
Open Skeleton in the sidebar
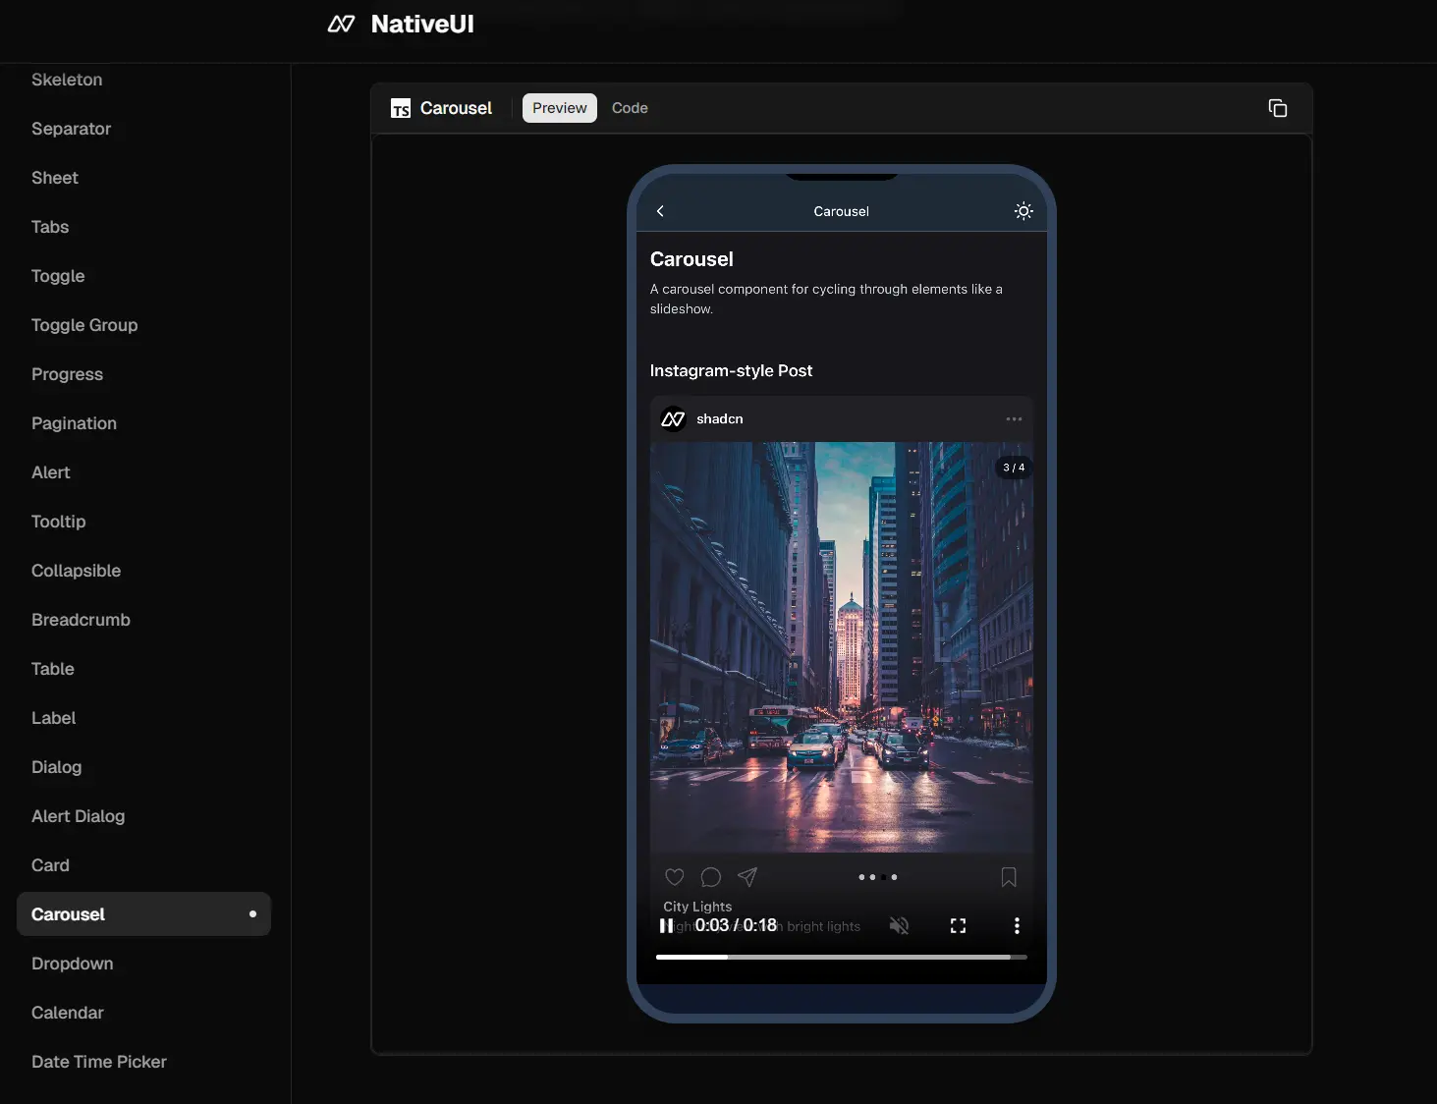pyautogui.click(x=67, y=80)
